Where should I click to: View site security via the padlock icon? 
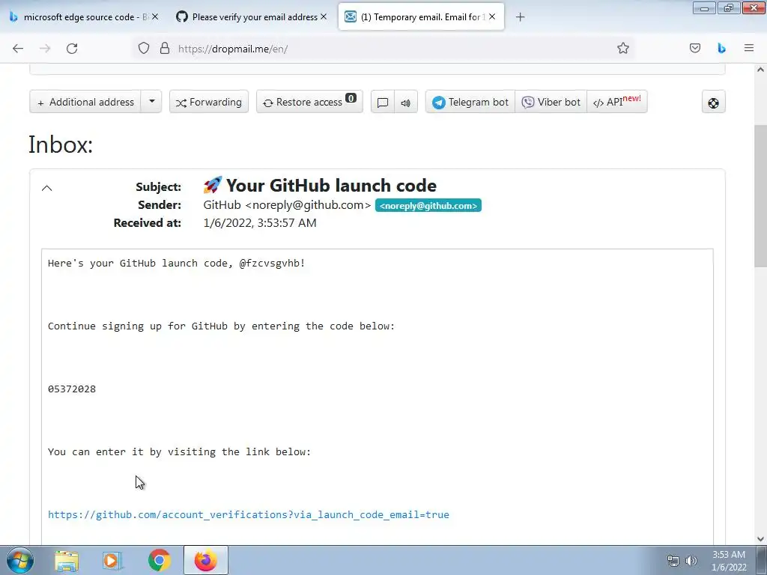(x=165, y=49)
